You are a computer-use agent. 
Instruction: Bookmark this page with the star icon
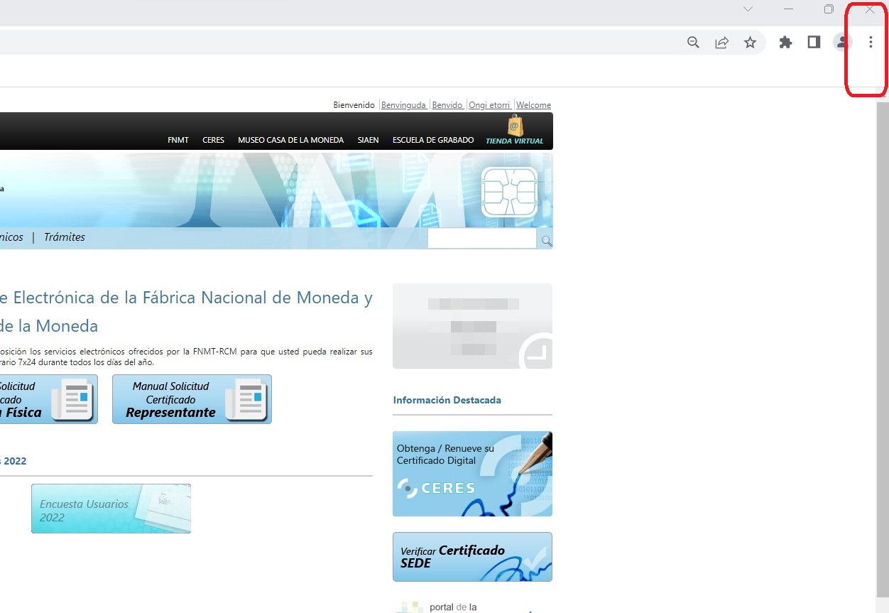[x=750, y=43]
